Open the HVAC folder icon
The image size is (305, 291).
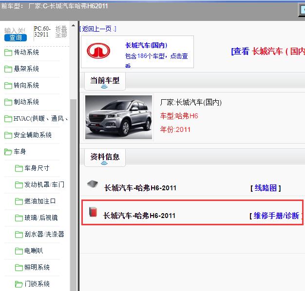pos(8,119)
